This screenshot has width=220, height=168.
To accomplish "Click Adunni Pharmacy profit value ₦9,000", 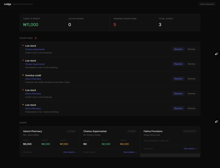I will click(46, 144).
